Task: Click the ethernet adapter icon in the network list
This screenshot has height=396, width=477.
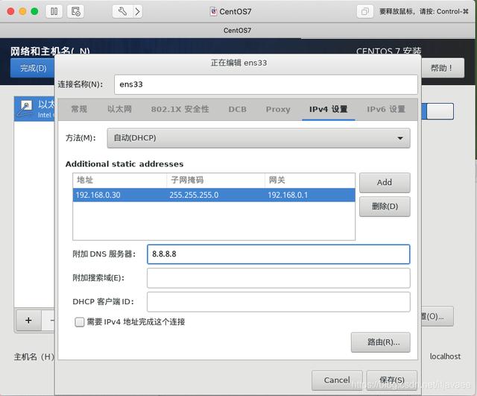Action: tap(26, 109)
